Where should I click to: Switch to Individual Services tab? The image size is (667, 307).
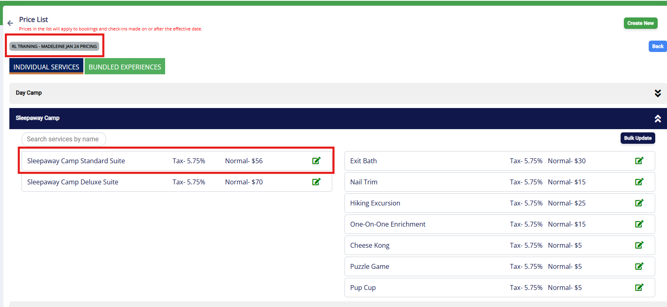tap(46, 67)
